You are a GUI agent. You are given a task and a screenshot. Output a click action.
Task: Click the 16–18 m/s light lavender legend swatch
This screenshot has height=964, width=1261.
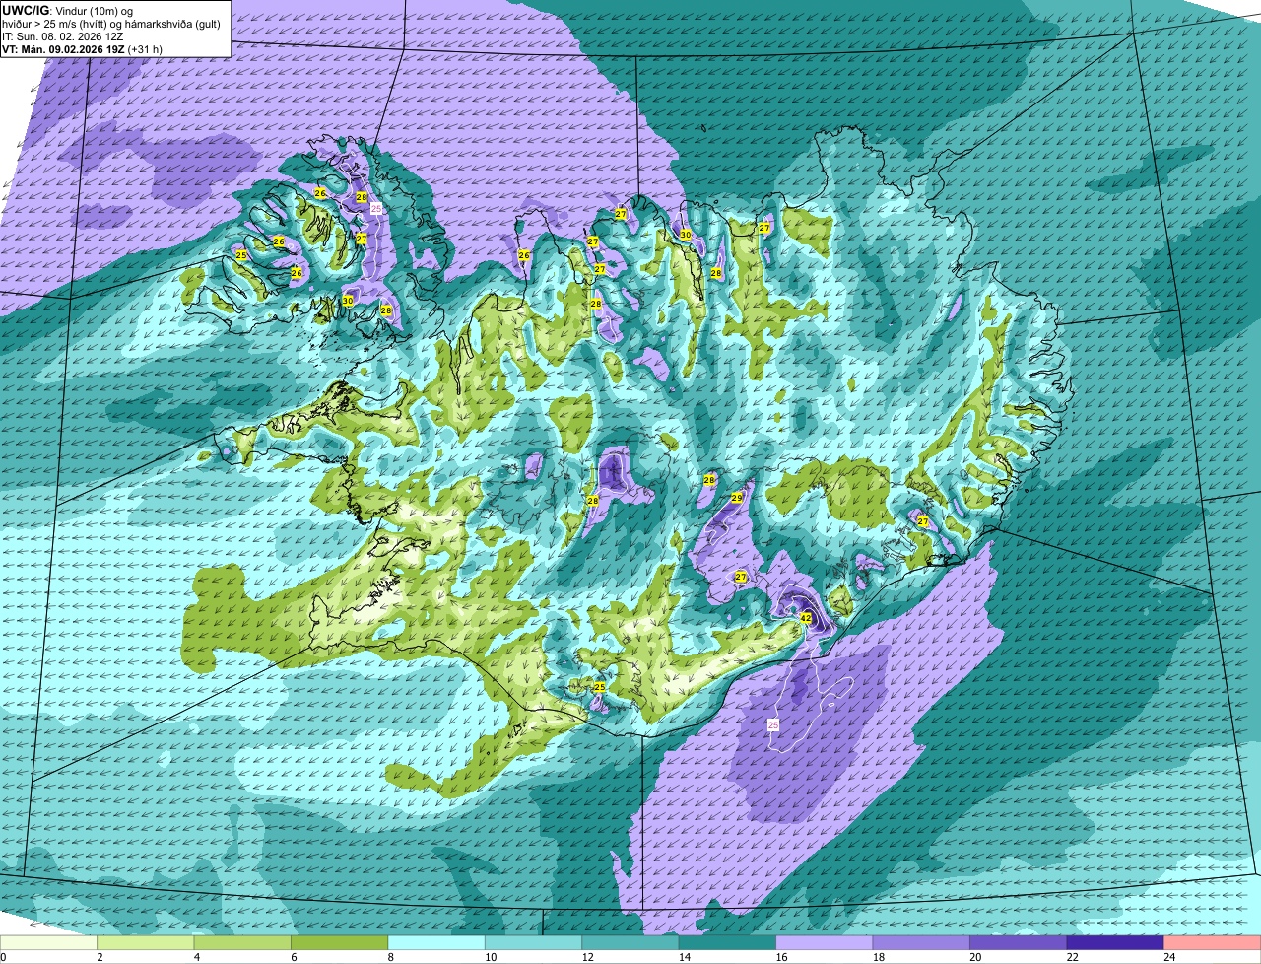point(826,943)
